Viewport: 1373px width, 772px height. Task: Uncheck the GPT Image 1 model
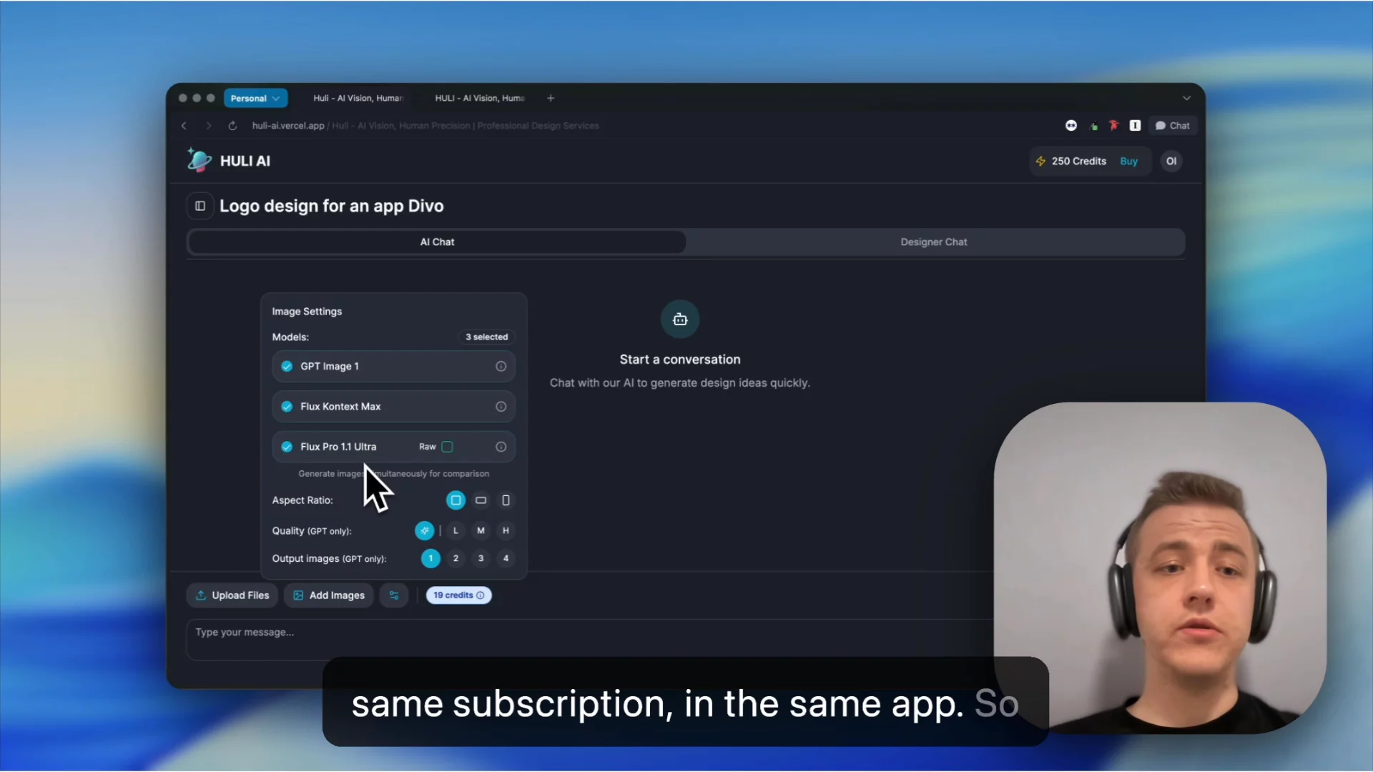(287, 366)
